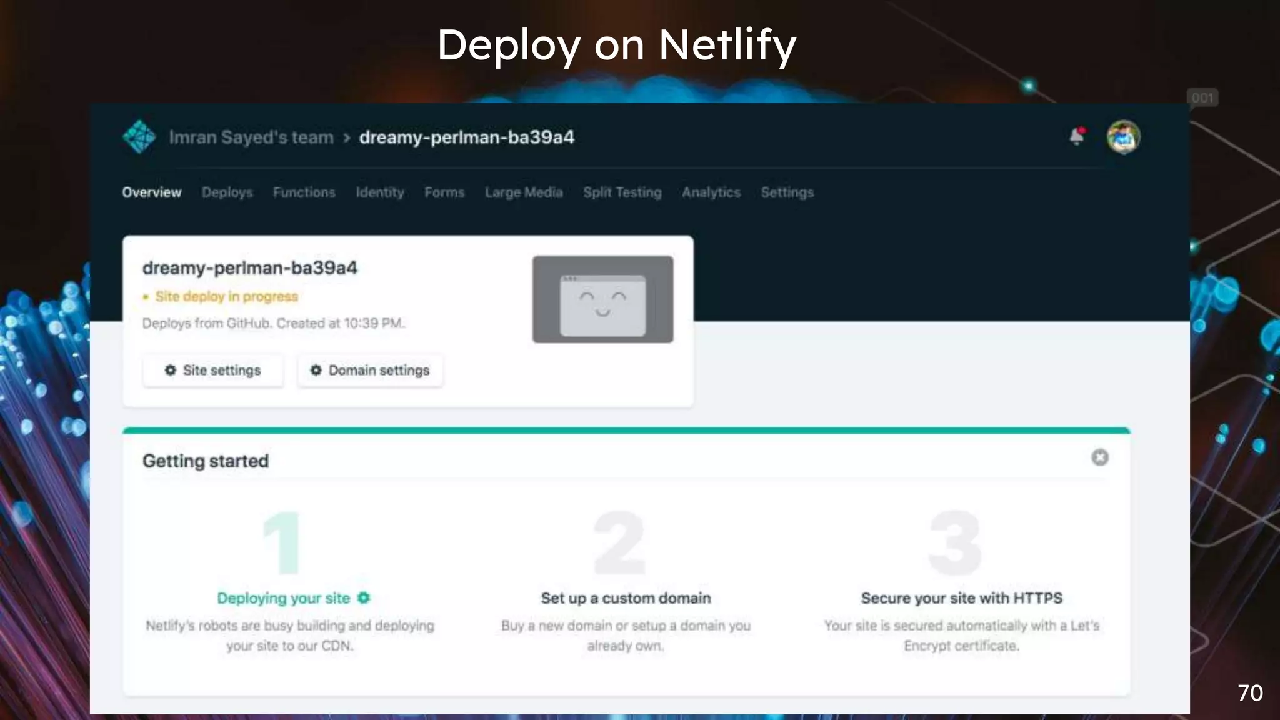Go to Imran Sayed's team breadcrumb
The width and height of the screenshot is (1280, 720).
pos(251,137)
